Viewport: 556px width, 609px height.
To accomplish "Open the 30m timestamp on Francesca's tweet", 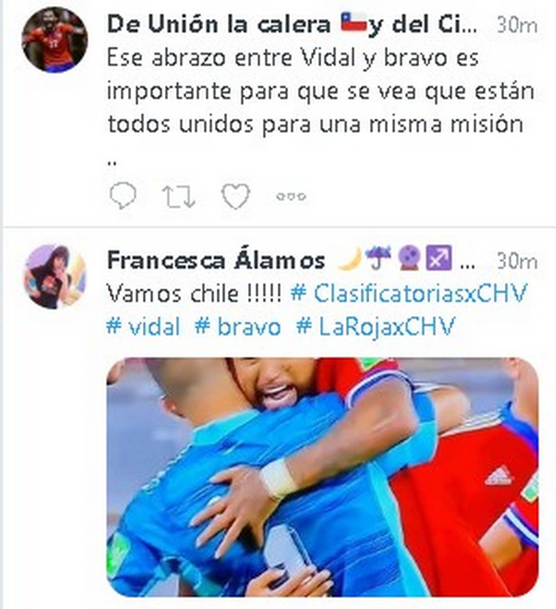I will tap(517, 262).
